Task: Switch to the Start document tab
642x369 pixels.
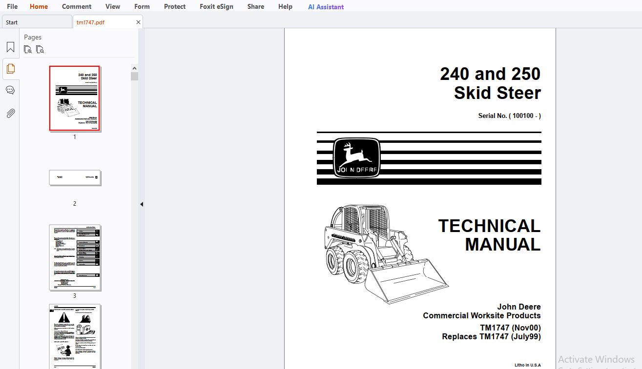Action: (x=37, y=22)
